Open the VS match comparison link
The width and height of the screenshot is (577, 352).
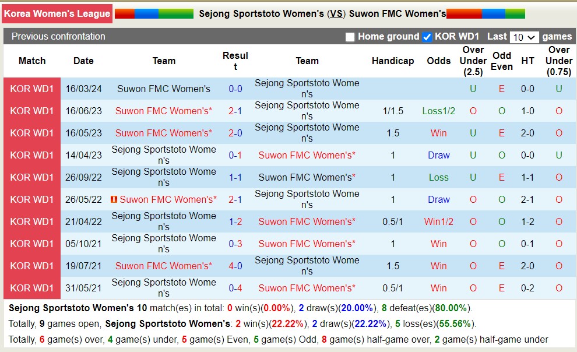point(335,13)
